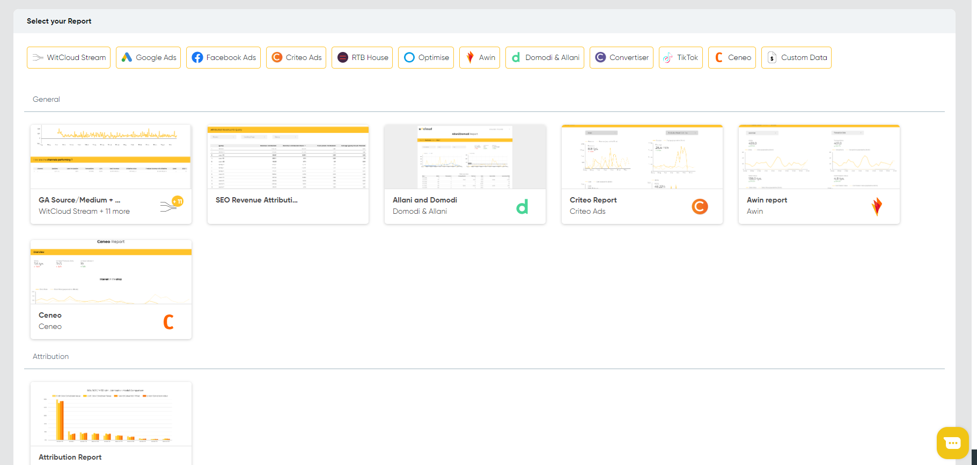The width and height of the screenshot is (977, 465).
Task: Open Allani and Domodi report thumbnail
Action: pyautogui.click(x=465, y=157)
